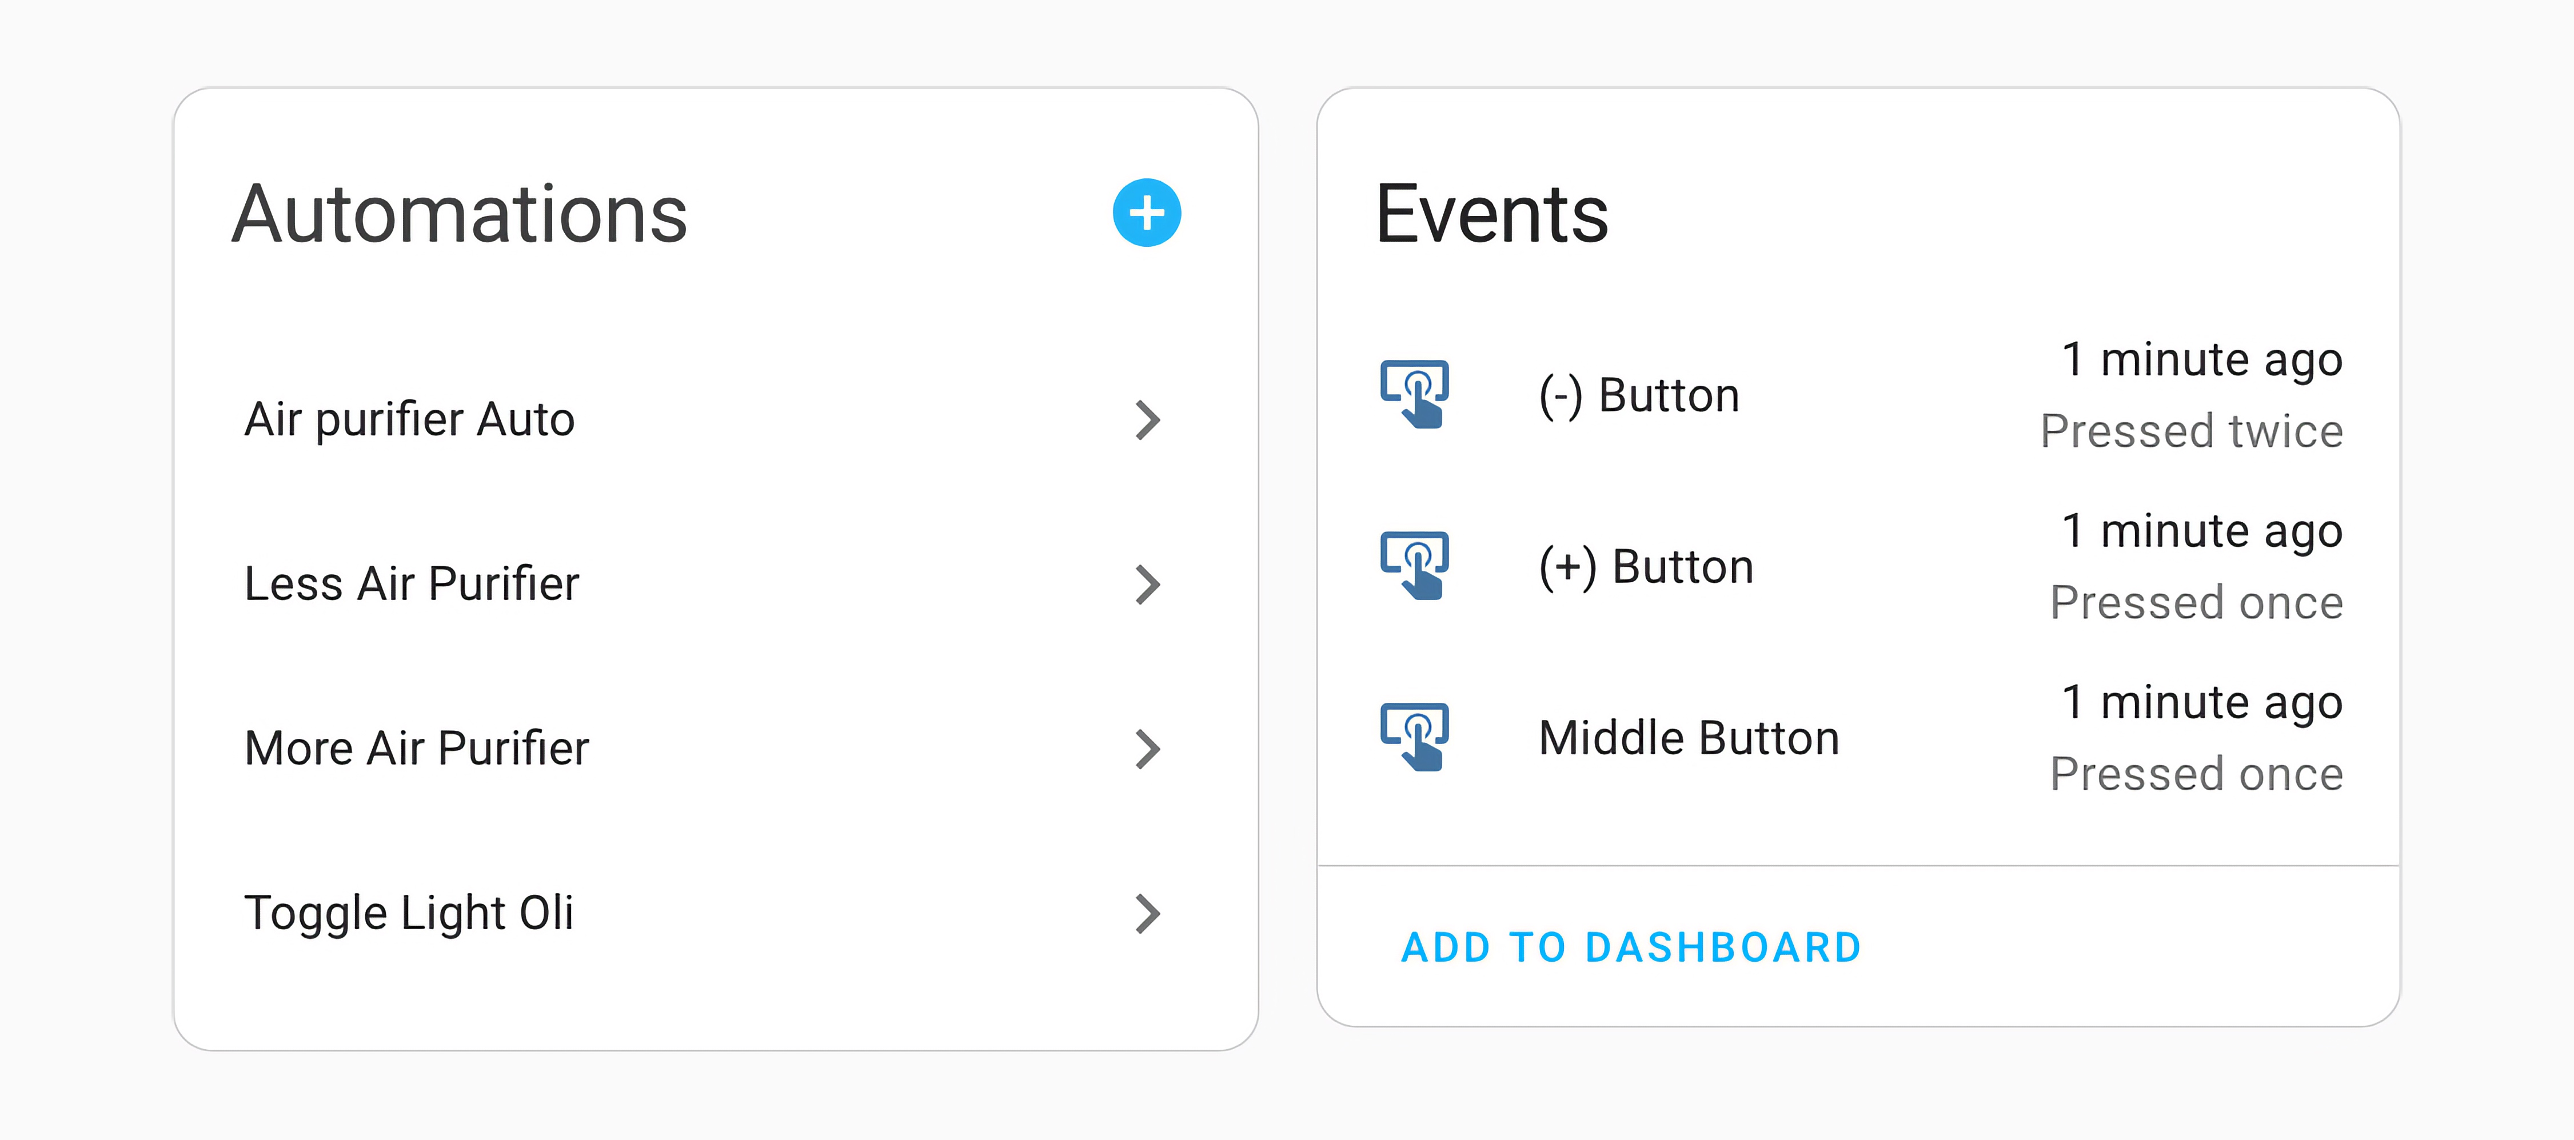The height and width of the screenshot is (1140, 2574).
Task: Click the Middle Button press icon
Action: [1414, 737]
